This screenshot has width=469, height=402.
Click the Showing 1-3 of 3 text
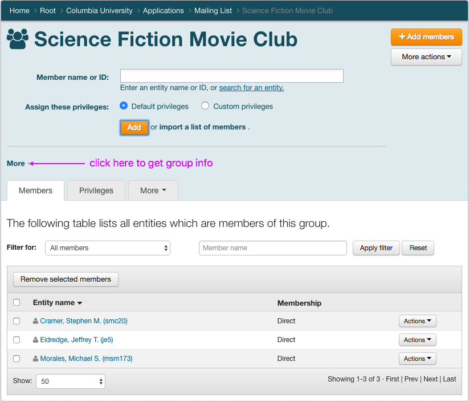tap(353, 379)
